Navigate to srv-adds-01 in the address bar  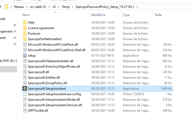tap(38, 7)
